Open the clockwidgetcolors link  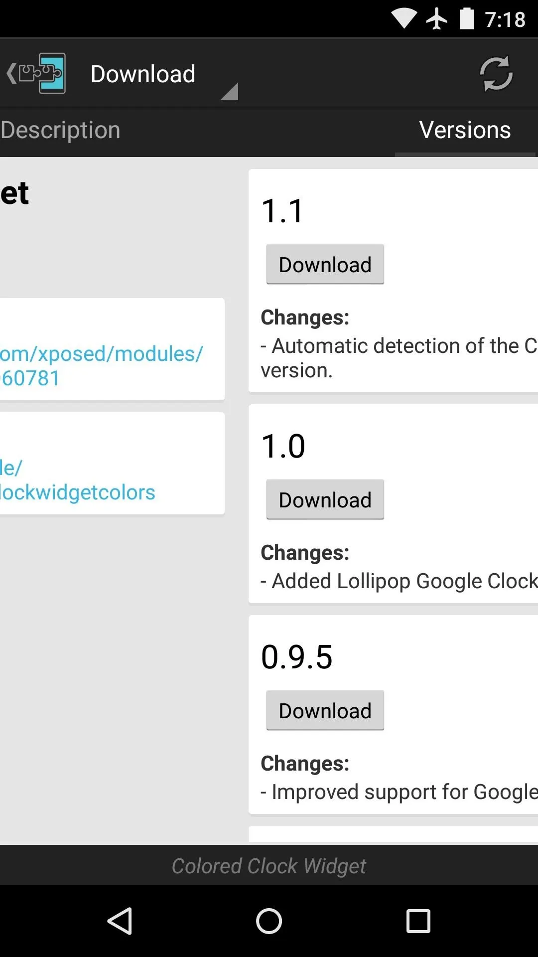78,479
